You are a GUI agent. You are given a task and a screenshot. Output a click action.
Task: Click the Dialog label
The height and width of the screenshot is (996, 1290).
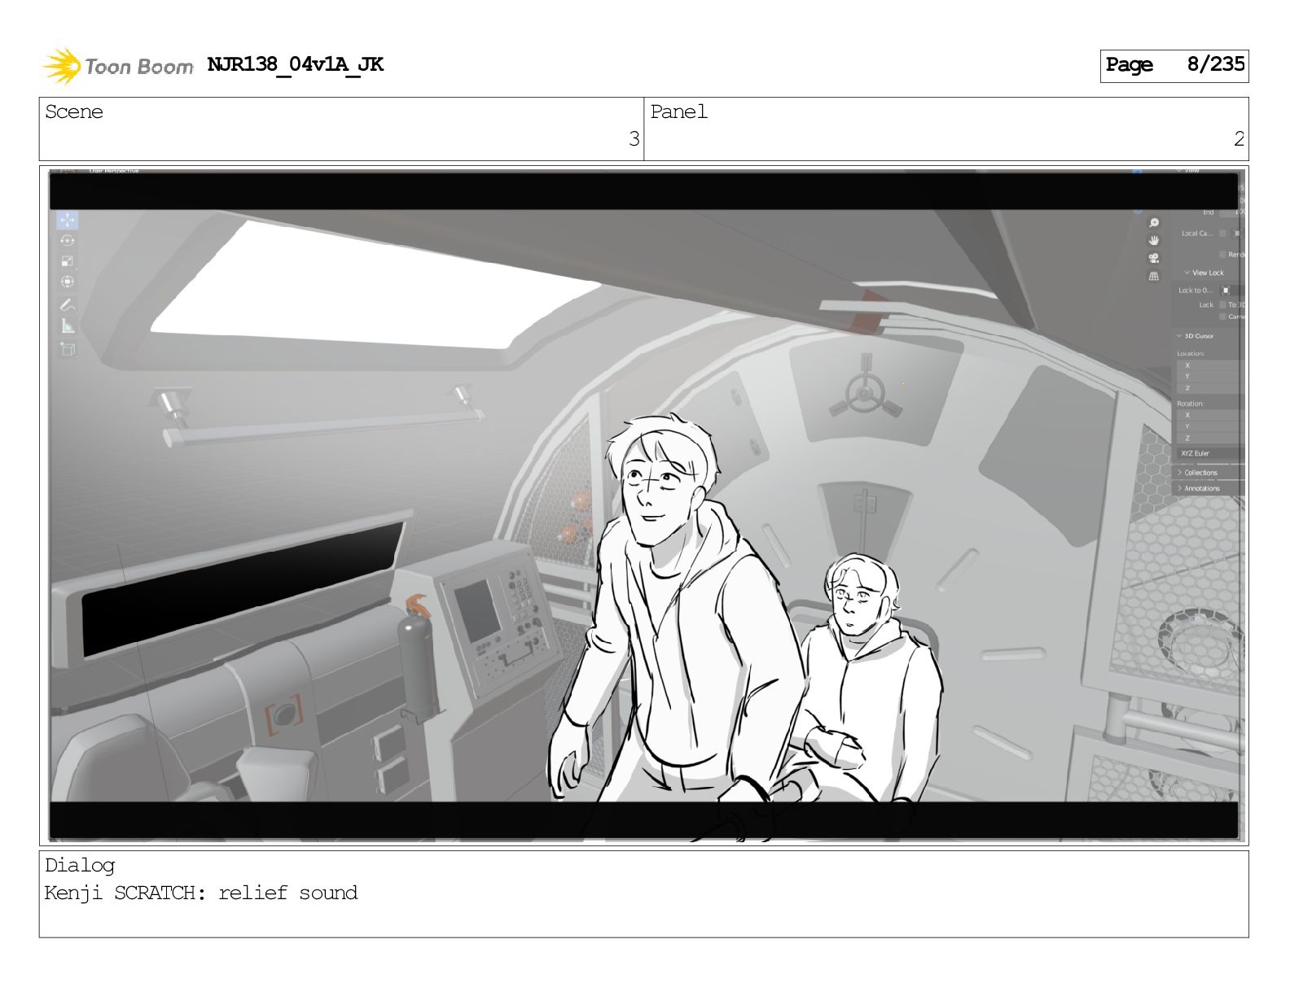[x=80, y=866]
